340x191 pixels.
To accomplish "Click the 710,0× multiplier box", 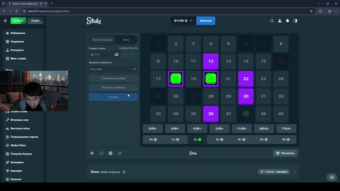I will pyautogui.click(x=286, y=128).
